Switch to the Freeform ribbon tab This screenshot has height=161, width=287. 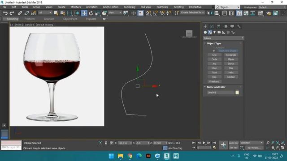(x=30, y=19)
